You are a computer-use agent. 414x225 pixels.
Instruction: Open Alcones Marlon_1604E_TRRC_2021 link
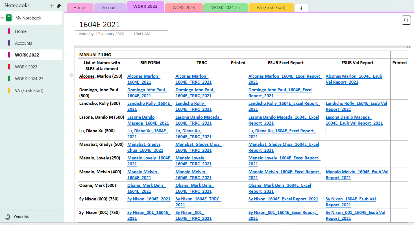click(193, 79)
